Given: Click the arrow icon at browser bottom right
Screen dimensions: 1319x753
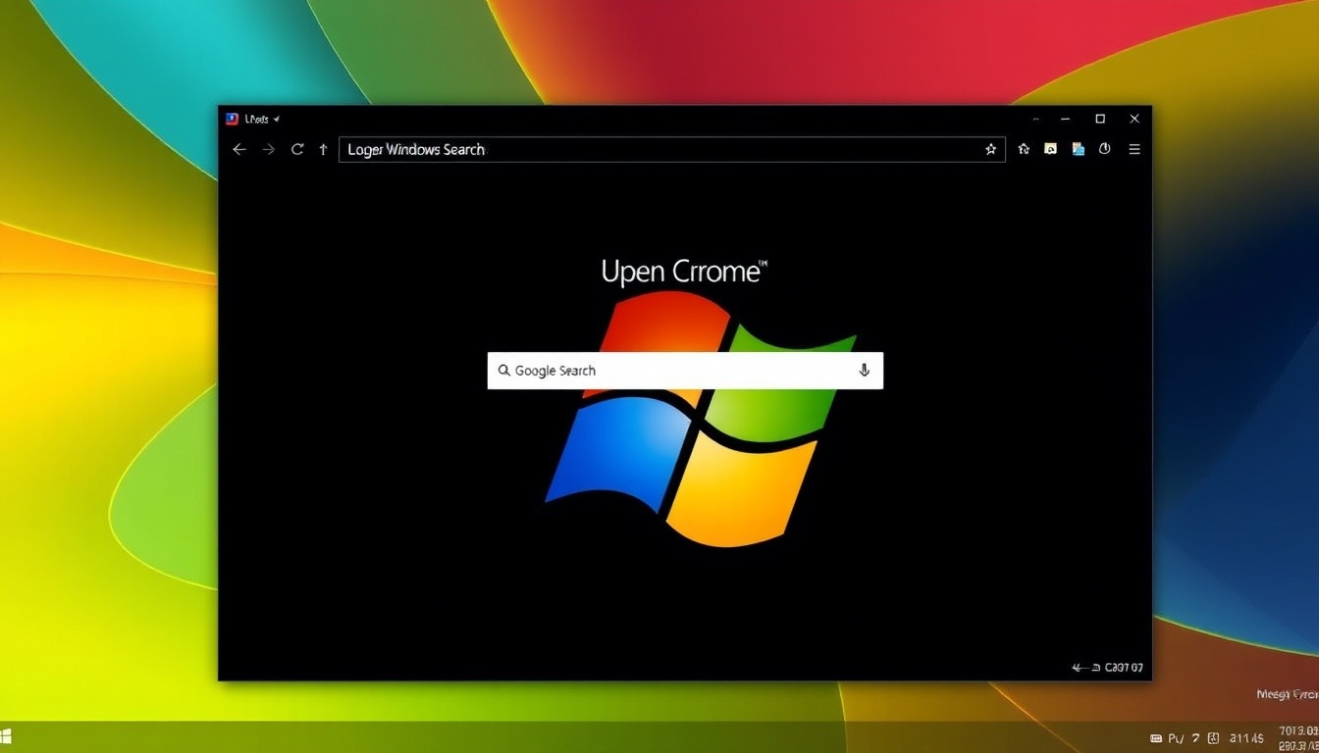Looking at the screenshot, I should point(1082,668).
